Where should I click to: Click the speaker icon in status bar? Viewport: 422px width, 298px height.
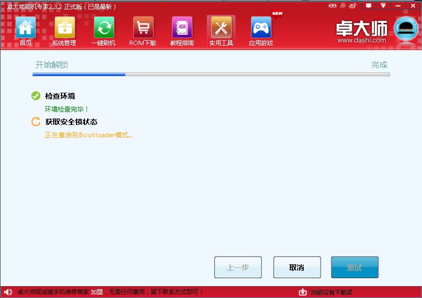8,292
